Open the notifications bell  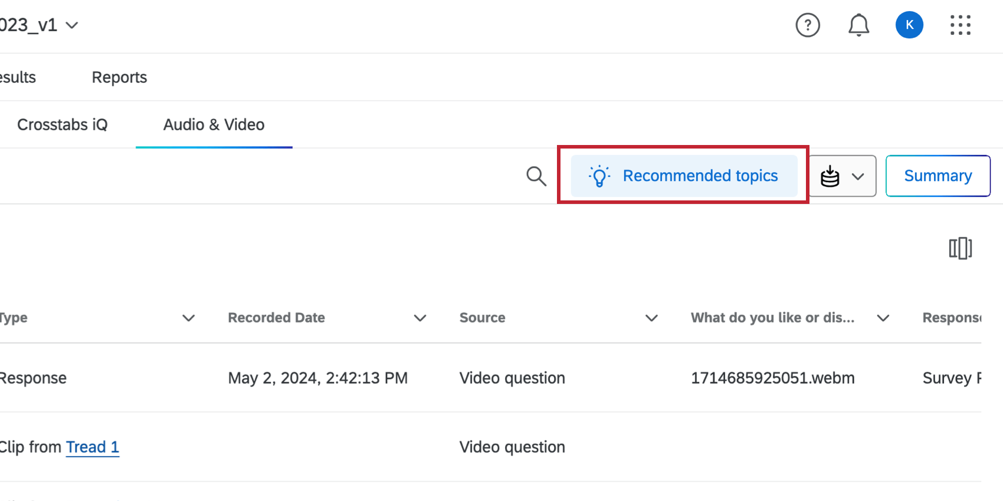click(858, 25)
